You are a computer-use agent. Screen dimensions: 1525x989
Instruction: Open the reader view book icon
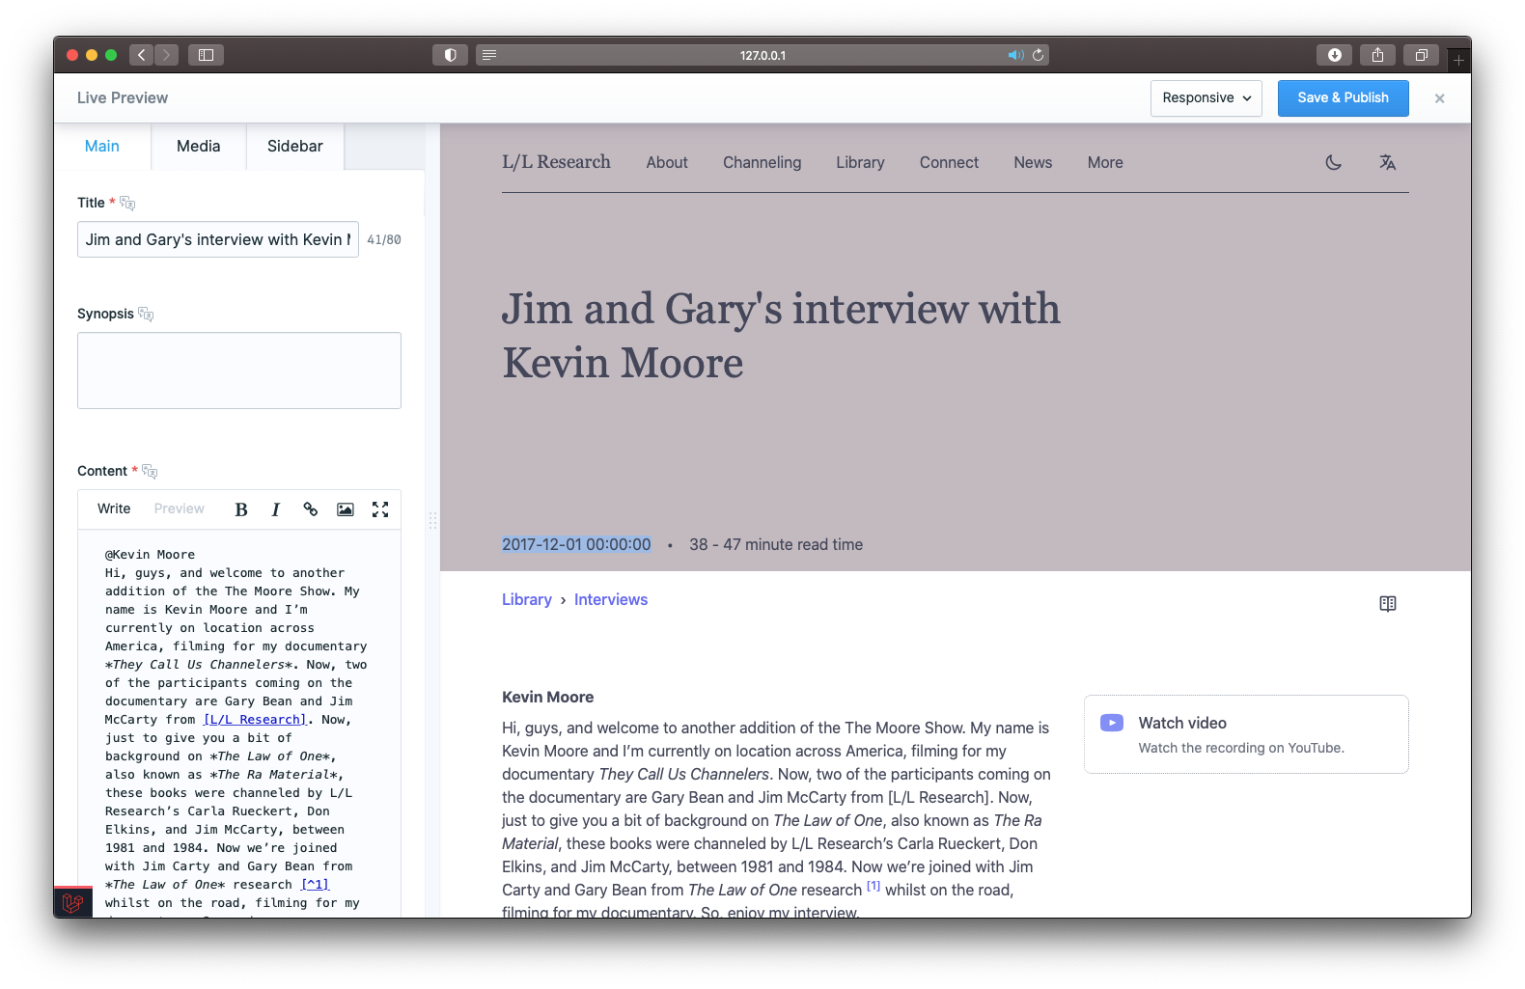[x=1388, y=604]
